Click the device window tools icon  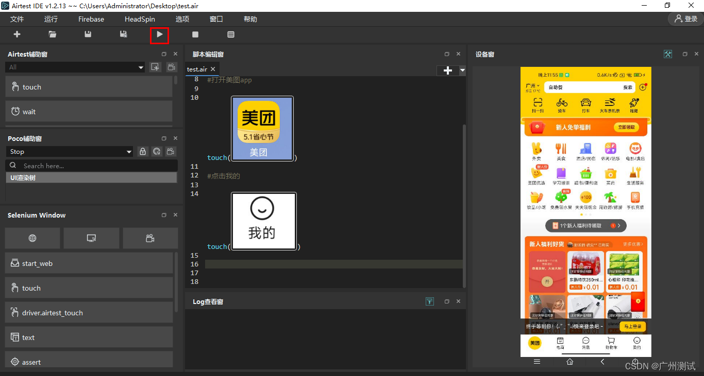(668, 54)
